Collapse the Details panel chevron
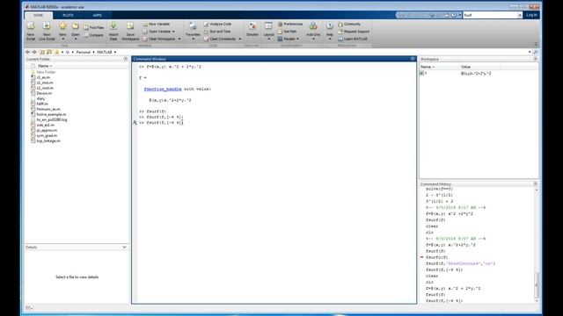 124,248
